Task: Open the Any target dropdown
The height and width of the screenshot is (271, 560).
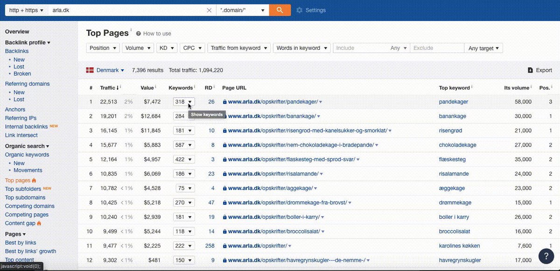Action: coord(483,48)
